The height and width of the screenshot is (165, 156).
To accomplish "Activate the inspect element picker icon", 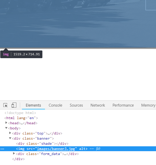I will point(5,105).
